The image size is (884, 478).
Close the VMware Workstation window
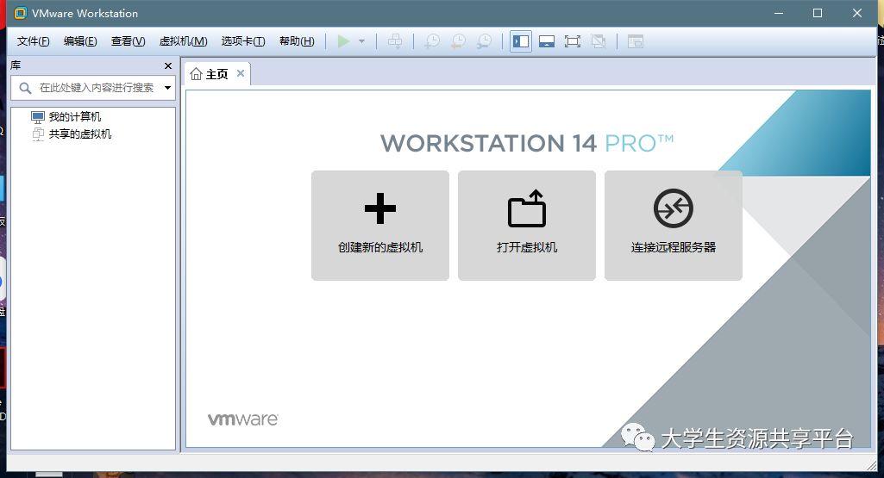[x=857, y=13]
